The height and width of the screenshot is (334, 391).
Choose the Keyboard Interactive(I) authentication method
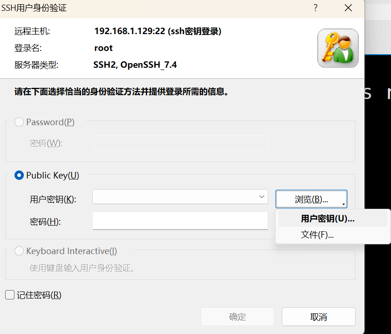(x=19, y=251)
